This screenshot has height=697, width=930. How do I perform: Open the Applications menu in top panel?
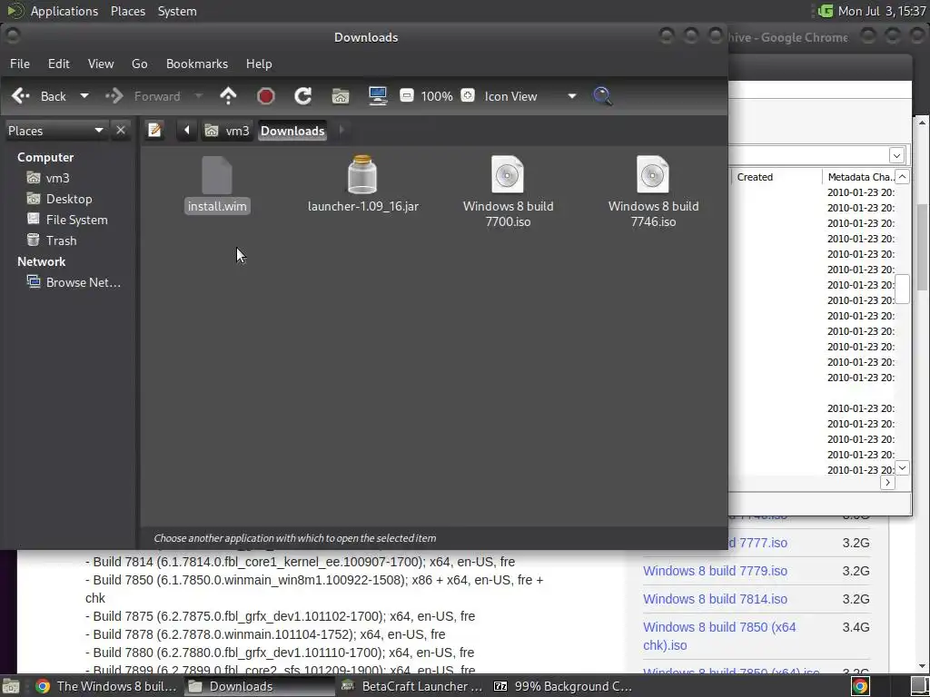point(64,11)
